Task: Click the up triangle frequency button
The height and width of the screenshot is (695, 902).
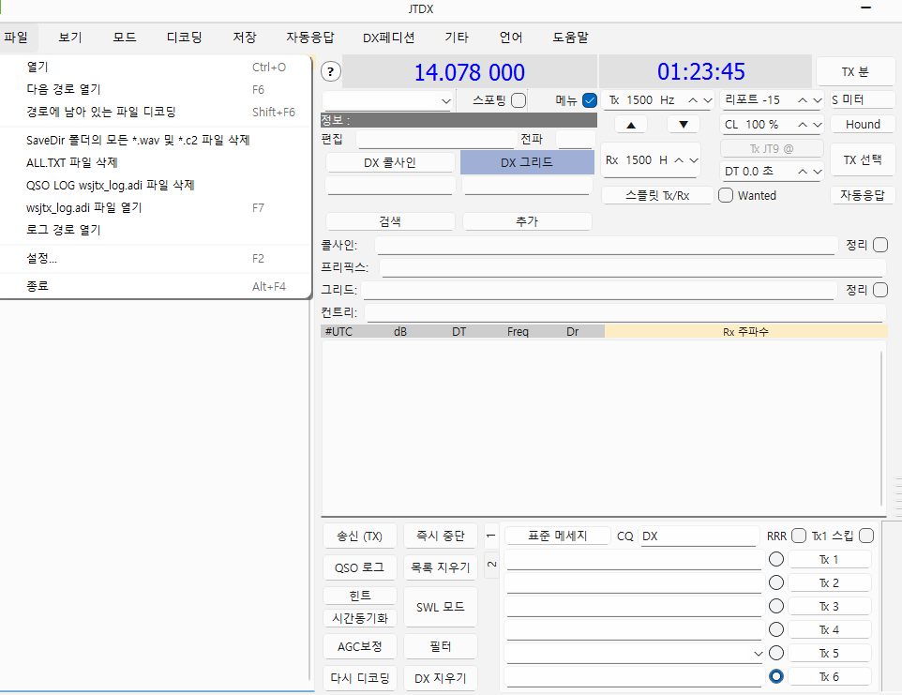Action: 631,124
